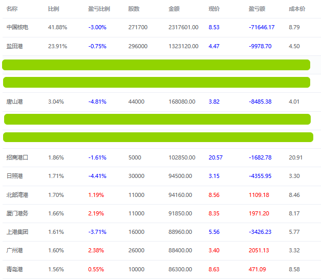Click the amount 88400.00
321x279 pixels.
[180, 250]
